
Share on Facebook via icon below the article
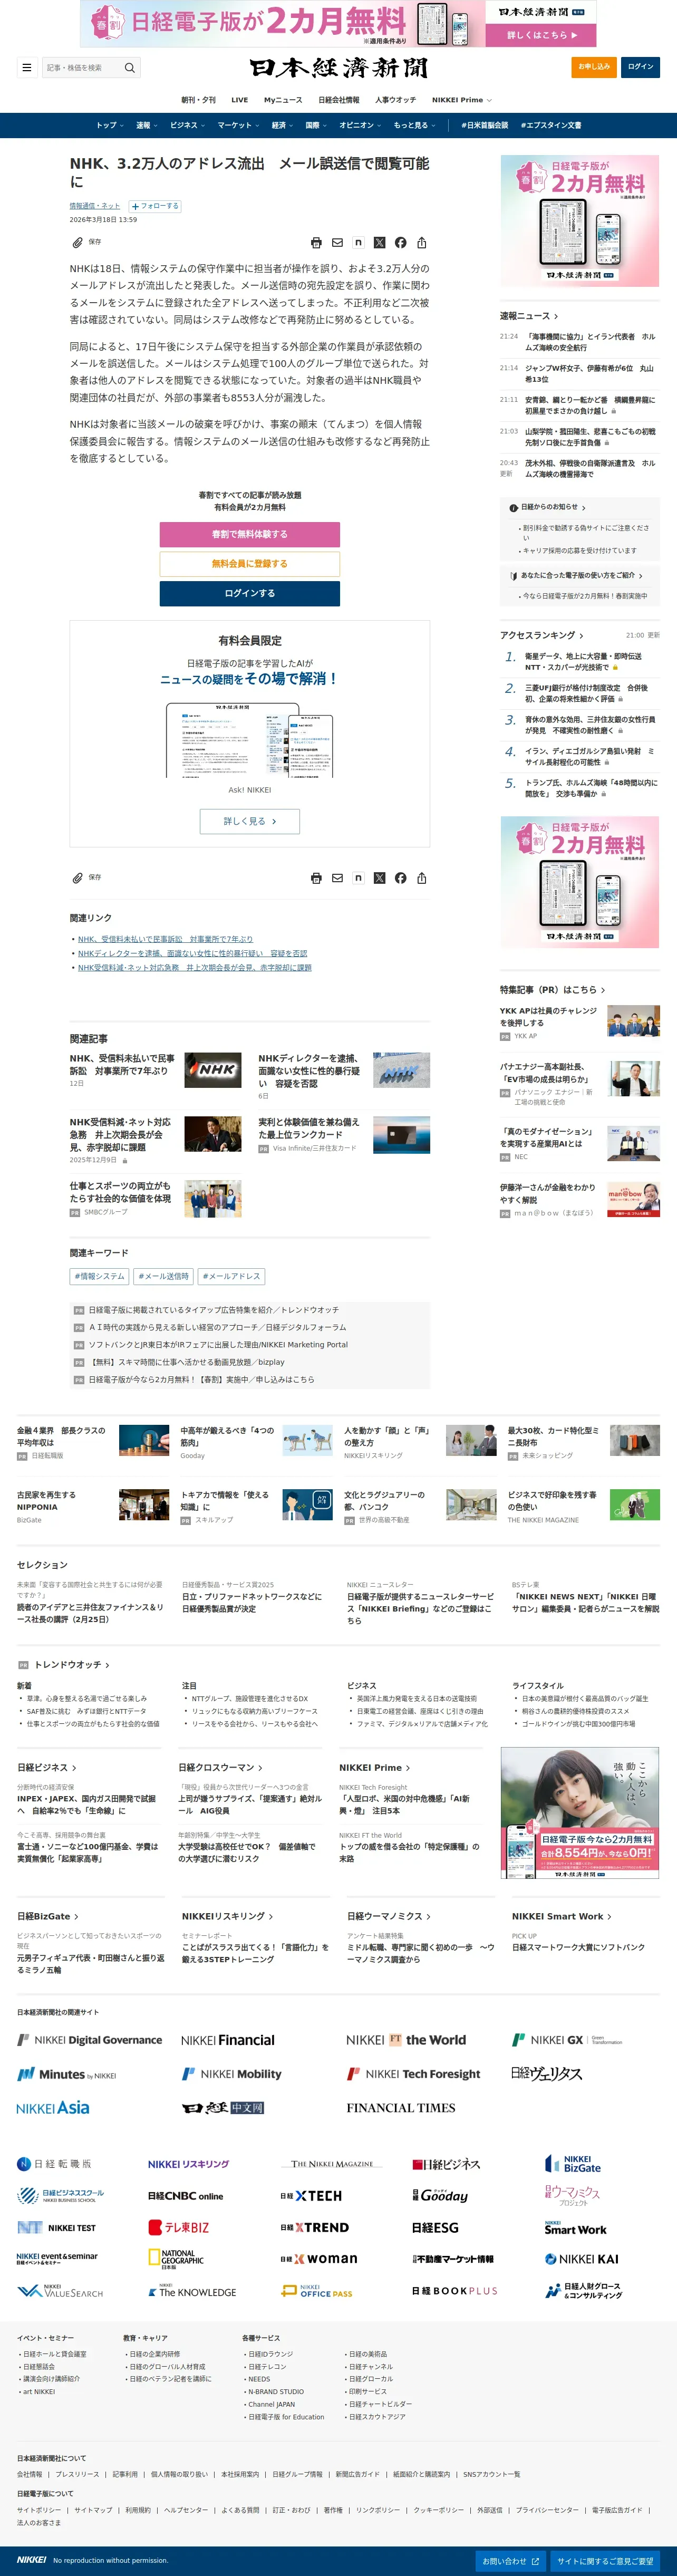[400, 878]
